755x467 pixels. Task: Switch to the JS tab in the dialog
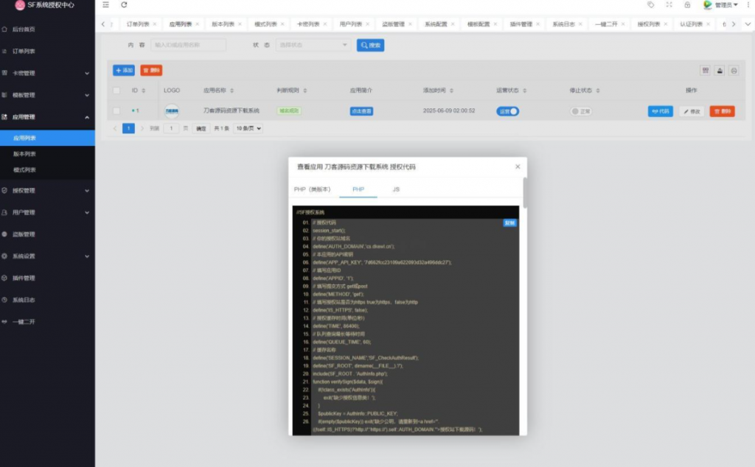(396, 189)
